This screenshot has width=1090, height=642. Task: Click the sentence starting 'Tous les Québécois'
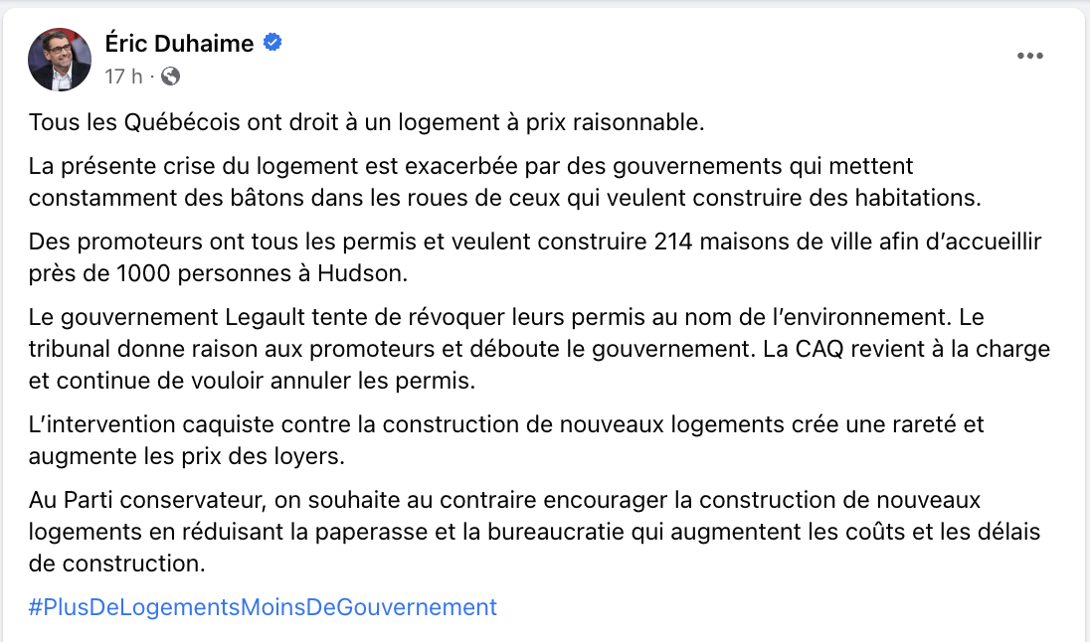coord(366,122)
